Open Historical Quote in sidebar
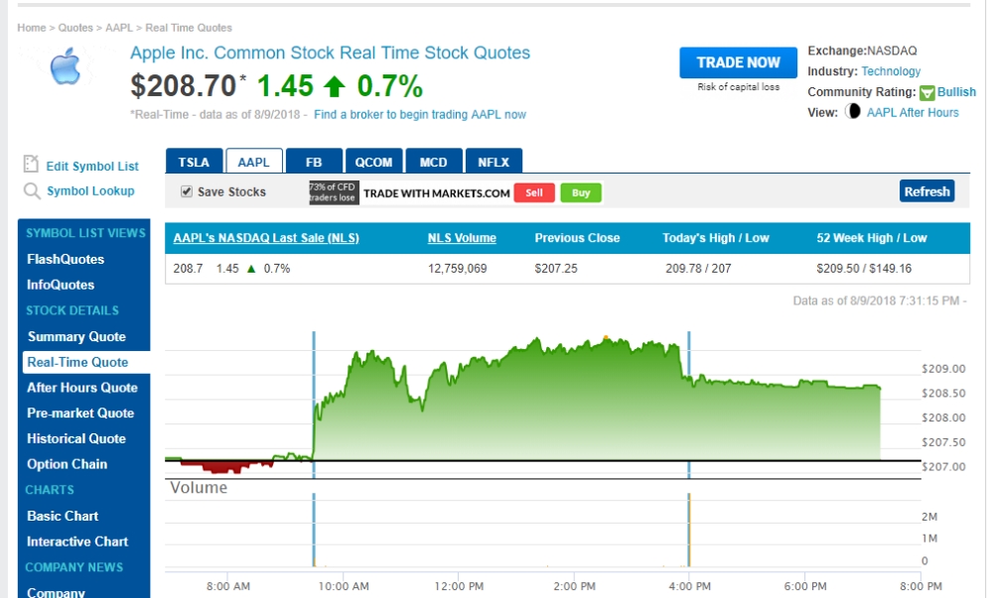Image resolution: width=993 pixels, height=598 pixels. (x=76, y=438)
